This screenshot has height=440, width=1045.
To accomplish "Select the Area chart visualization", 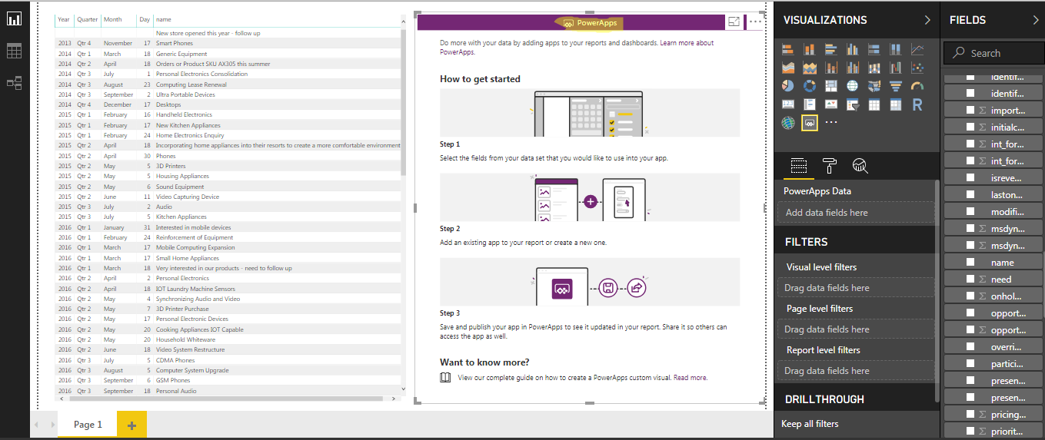I will click(787, 68).
